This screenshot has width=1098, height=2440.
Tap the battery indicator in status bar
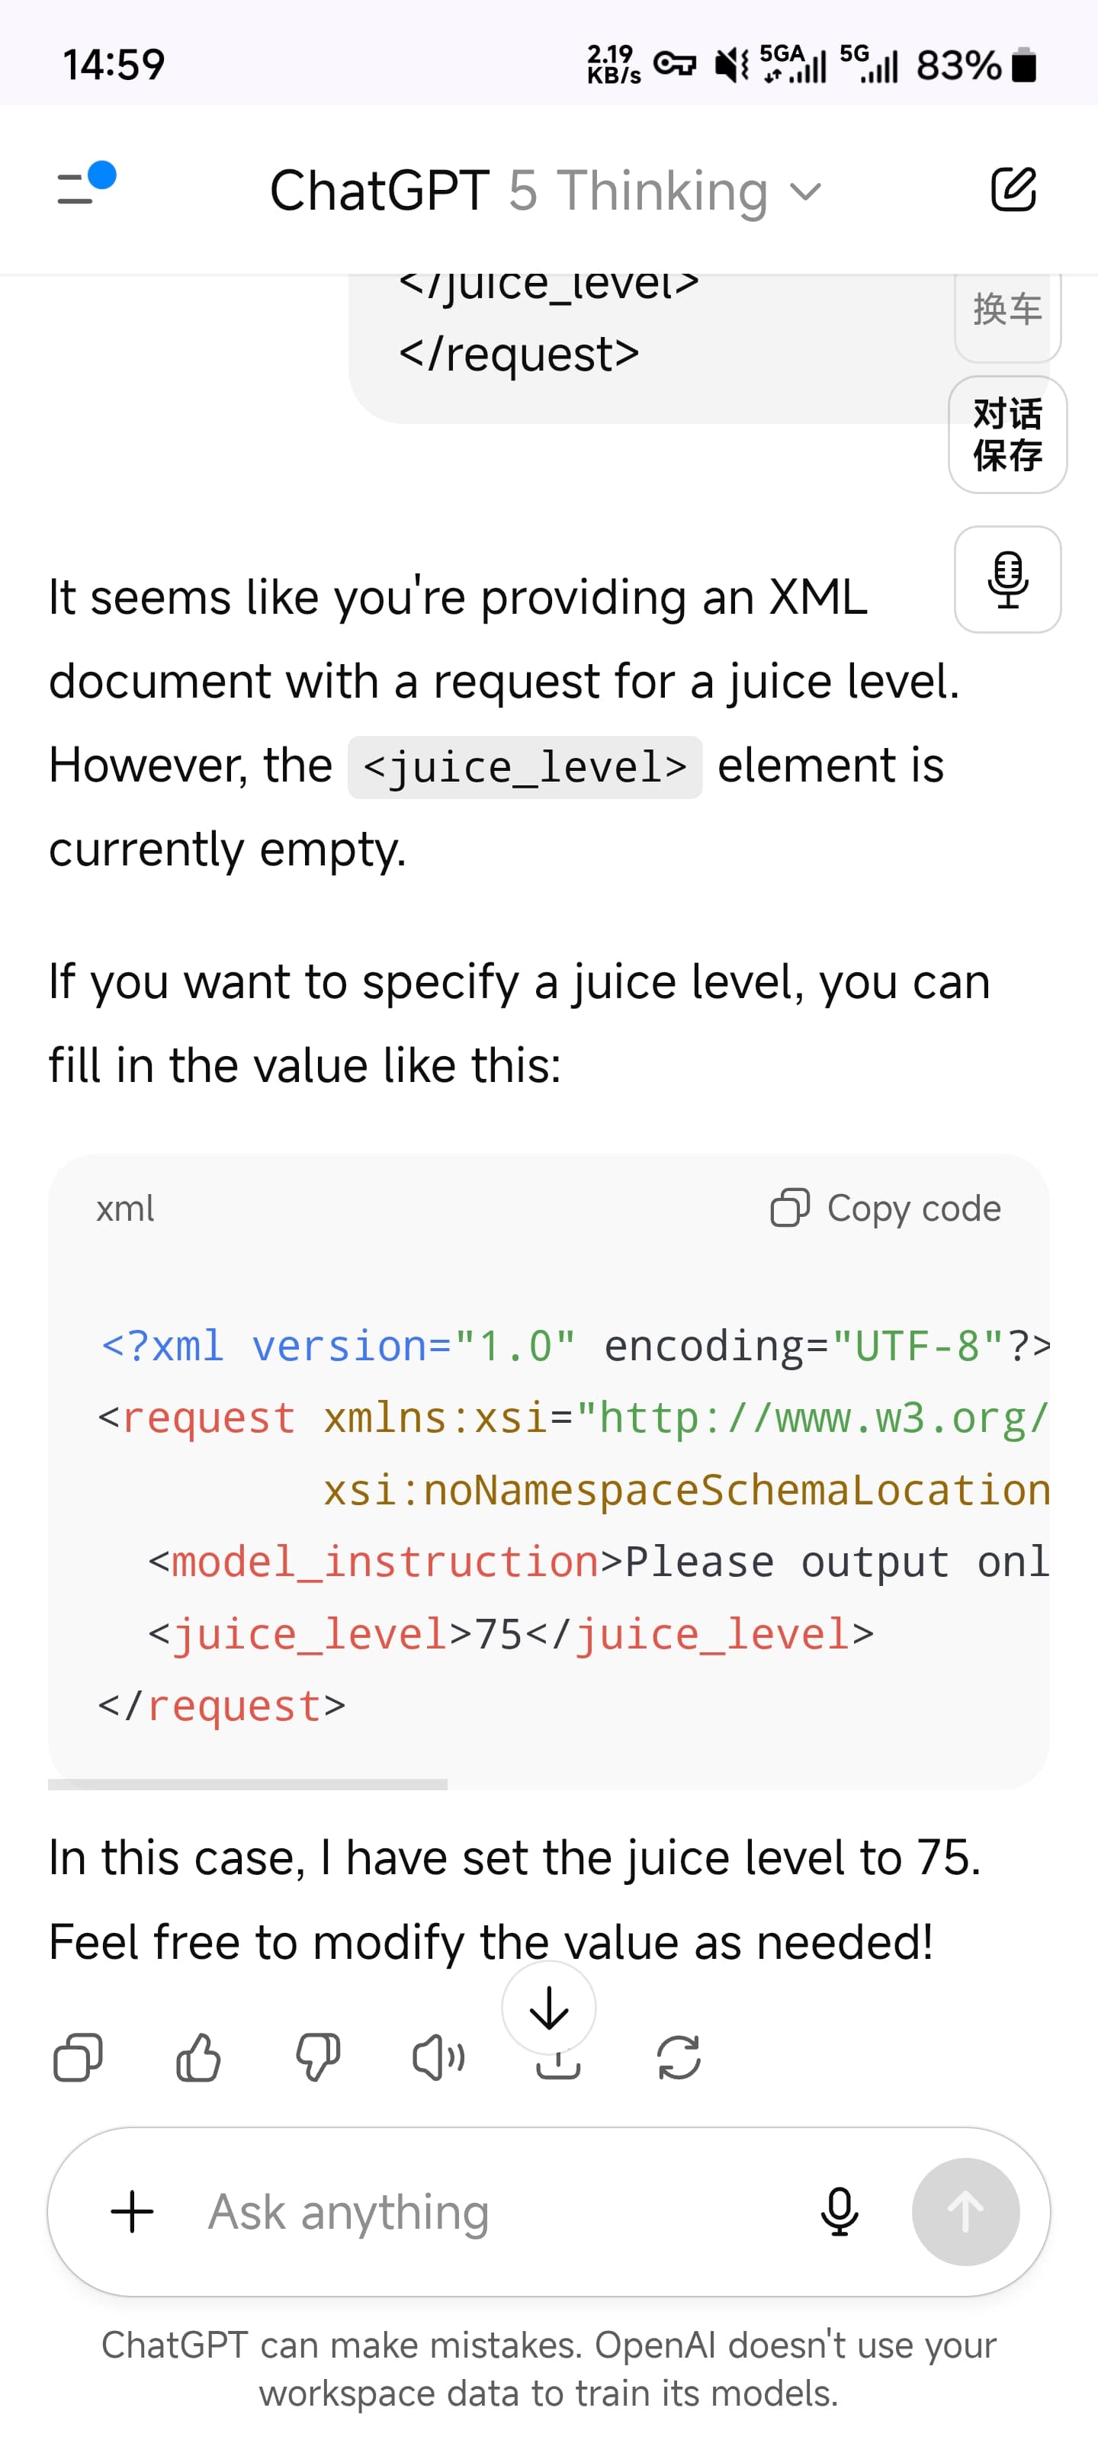pyautogui.click(x=1024, y=66)
